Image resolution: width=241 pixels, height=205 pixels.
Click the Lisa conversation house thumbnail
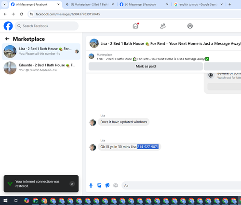coord(10,51)
